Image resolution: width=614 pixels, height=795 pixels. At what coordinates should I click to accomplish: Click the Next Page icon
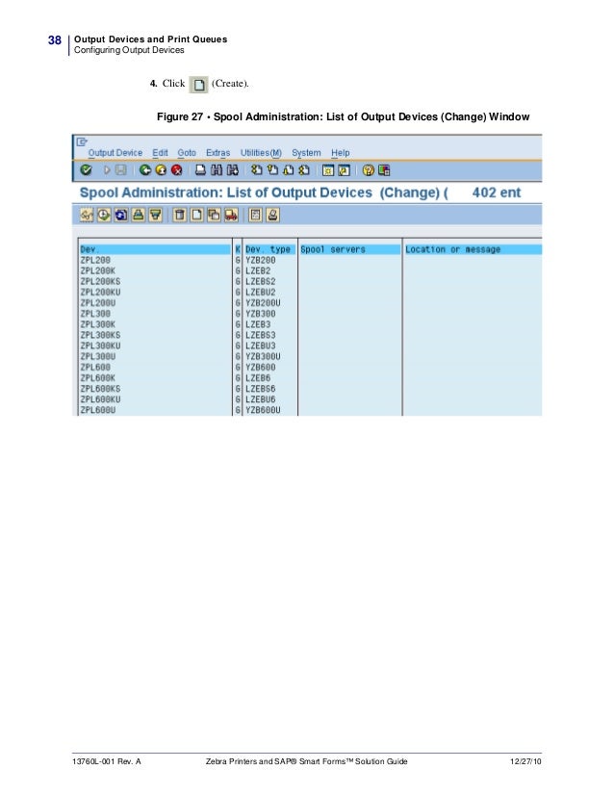coord(288,170)
